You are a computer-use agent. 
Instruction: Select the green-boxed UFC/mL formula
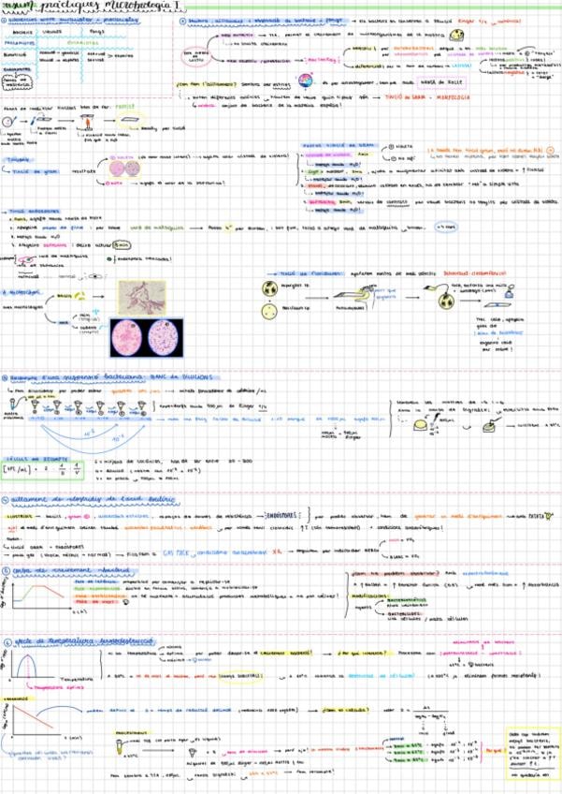tap(42, 469)
